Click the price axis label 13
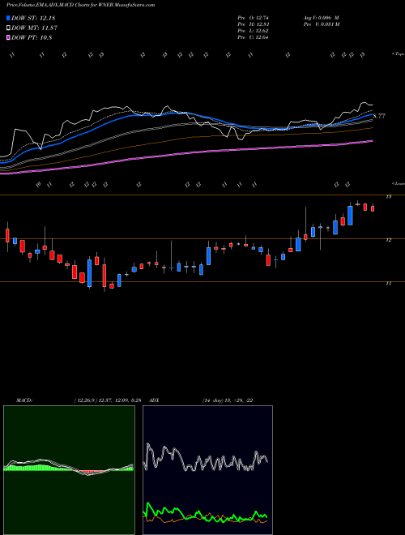 click(x=388, y=196)
